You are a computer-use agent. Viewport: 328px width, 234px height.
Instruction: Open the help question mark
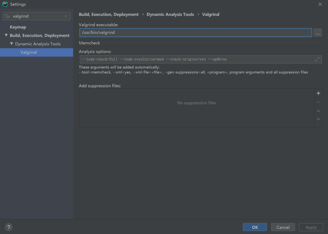click(x=9, y=227)
